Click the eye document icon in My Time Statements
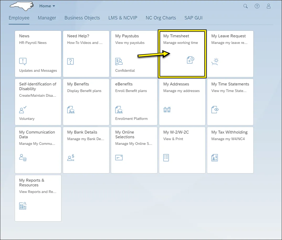 (215, 110)
